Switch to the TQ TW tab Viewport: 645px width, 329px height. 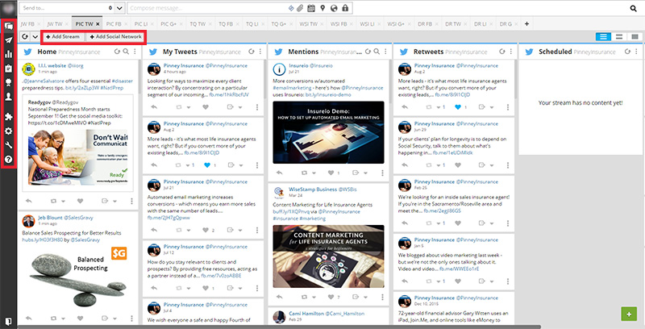[x=198, y=24]
